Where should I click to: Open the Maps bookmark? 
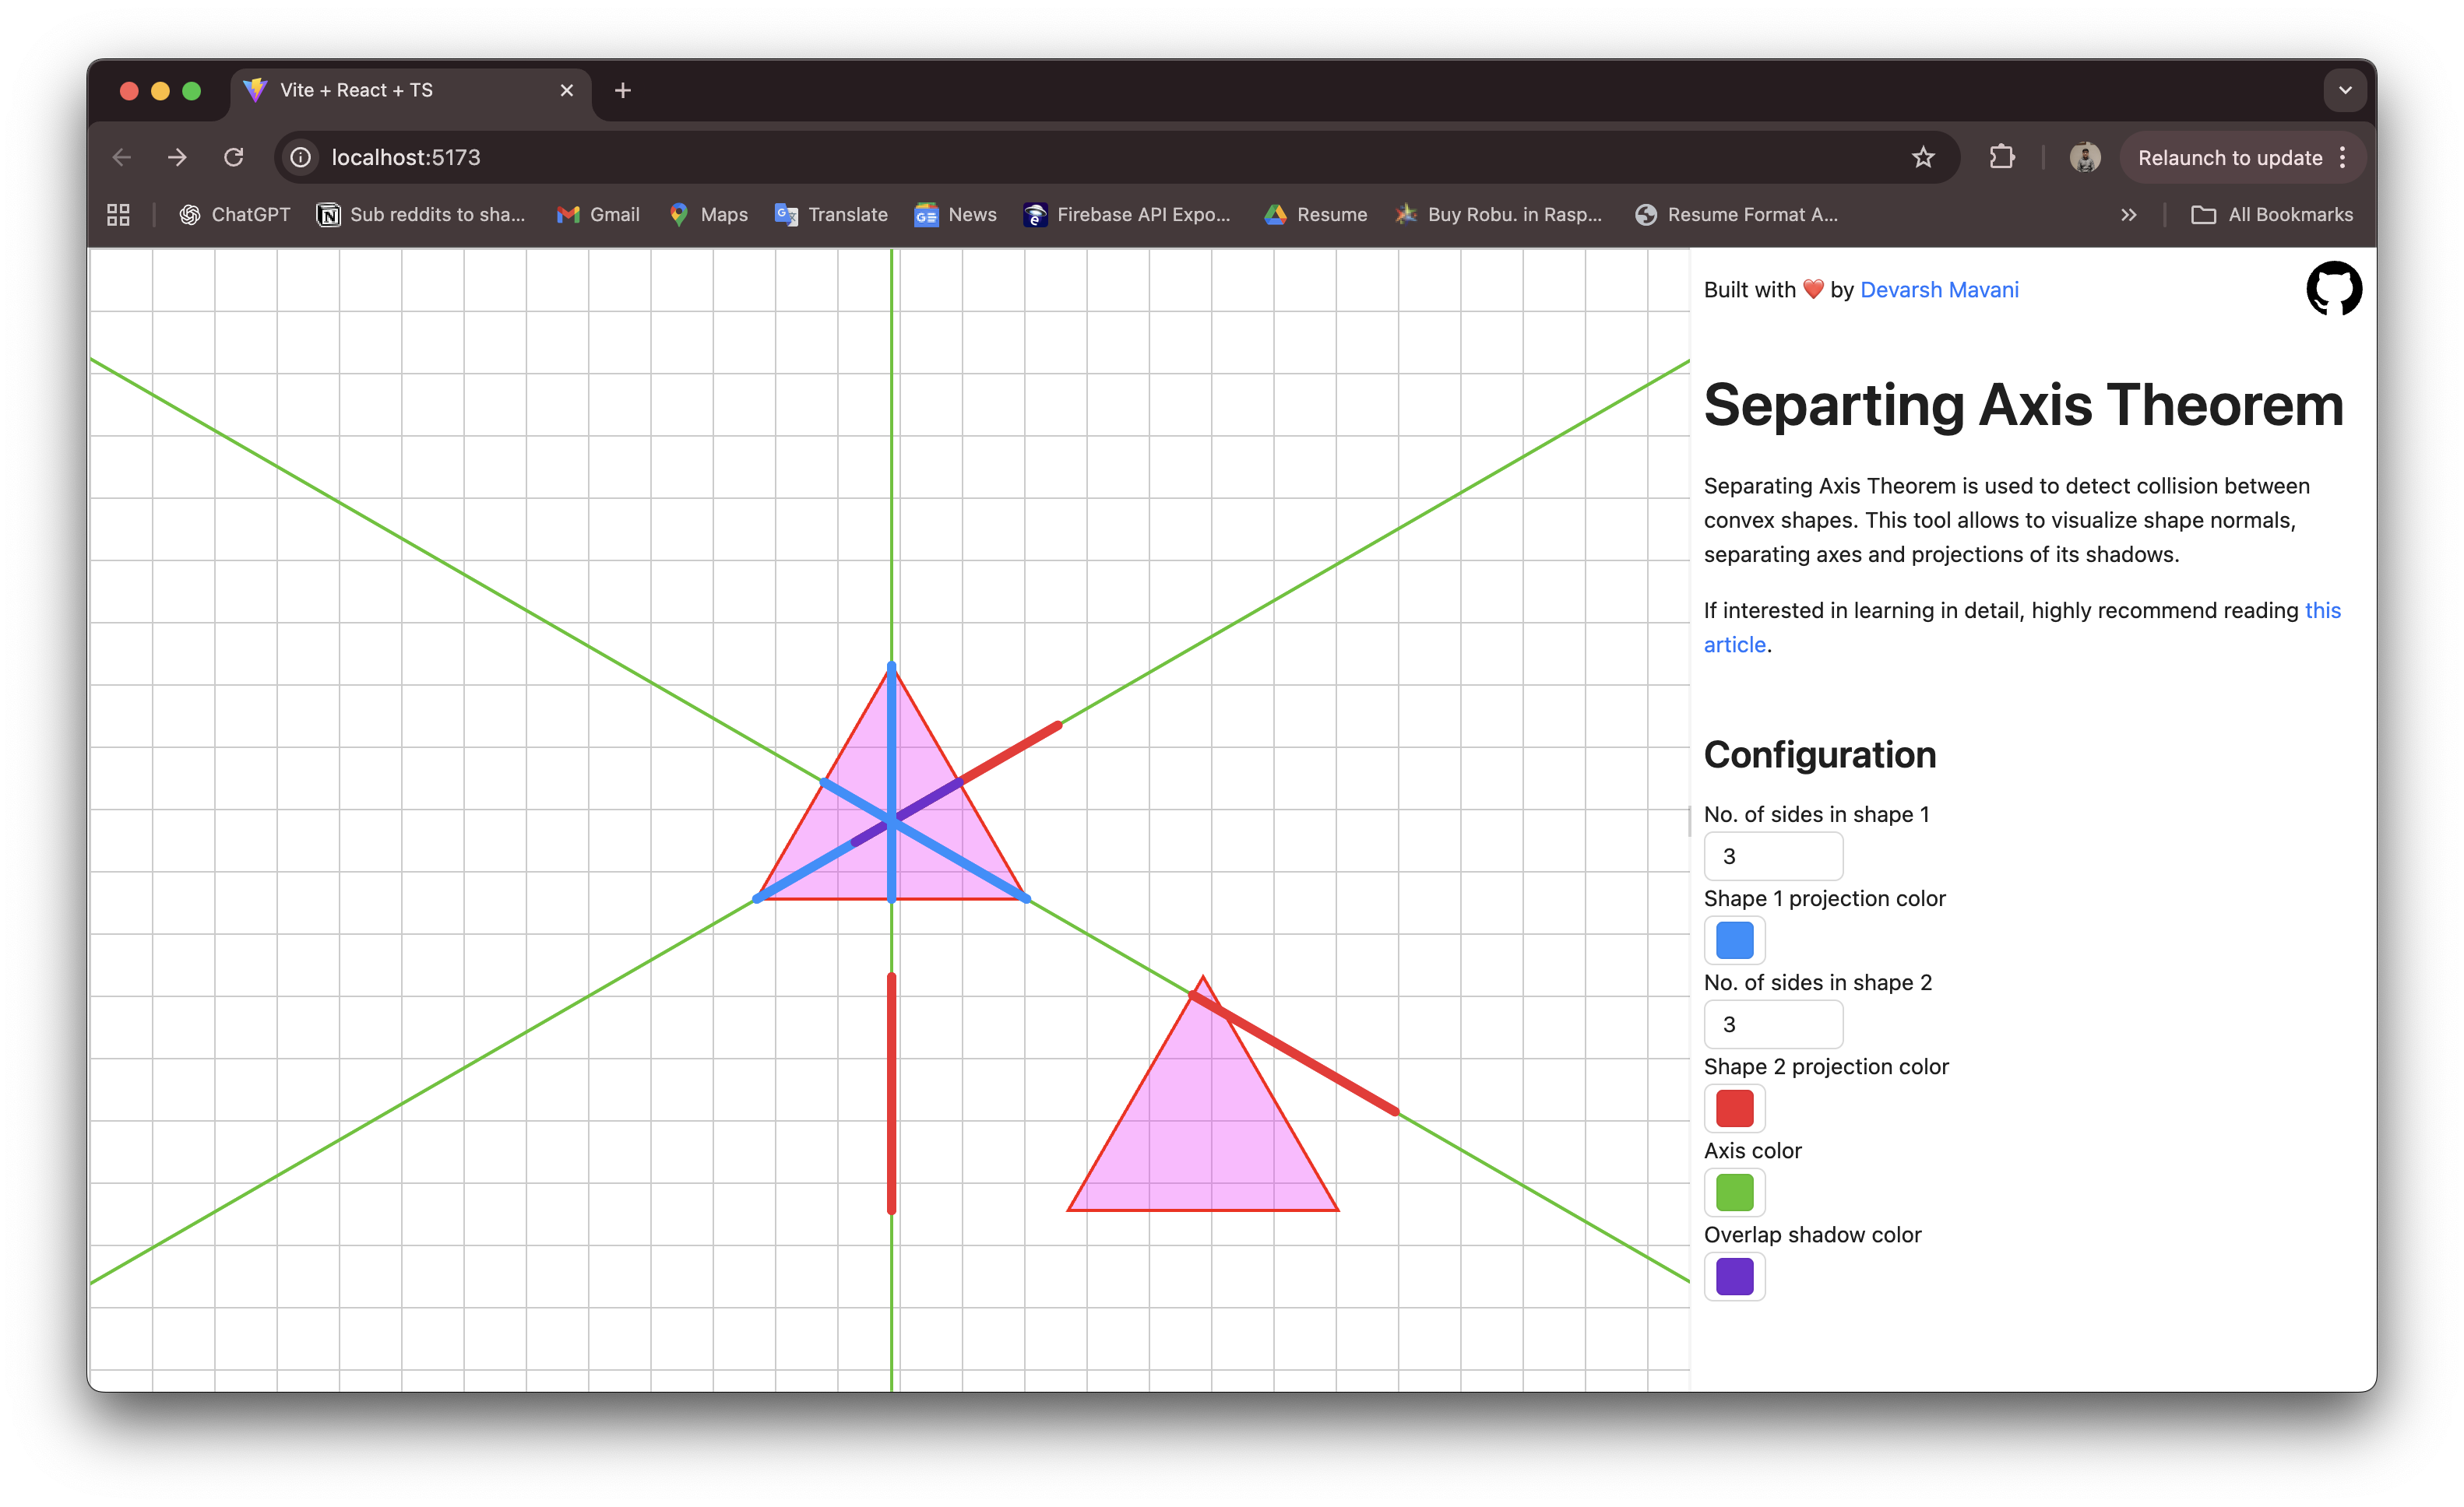(x=708, y=214)
